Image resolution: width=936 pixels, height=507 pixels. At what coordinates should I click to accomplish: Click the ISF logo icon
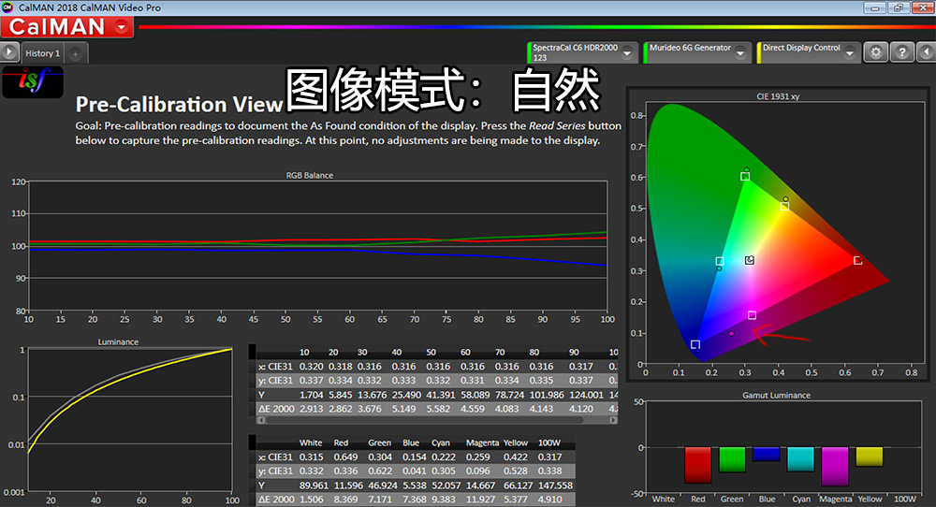[33, 81]
